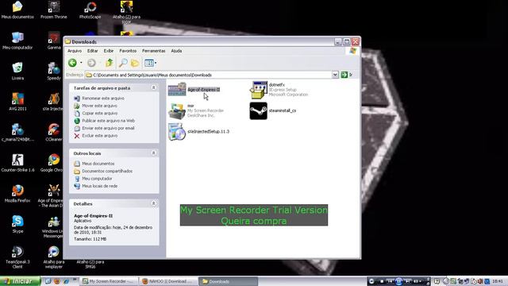The width and height of the screenshot is (508, 286).
Task: Click desktop icon Atalho (2) para SMG6
Action: point(90,264)
